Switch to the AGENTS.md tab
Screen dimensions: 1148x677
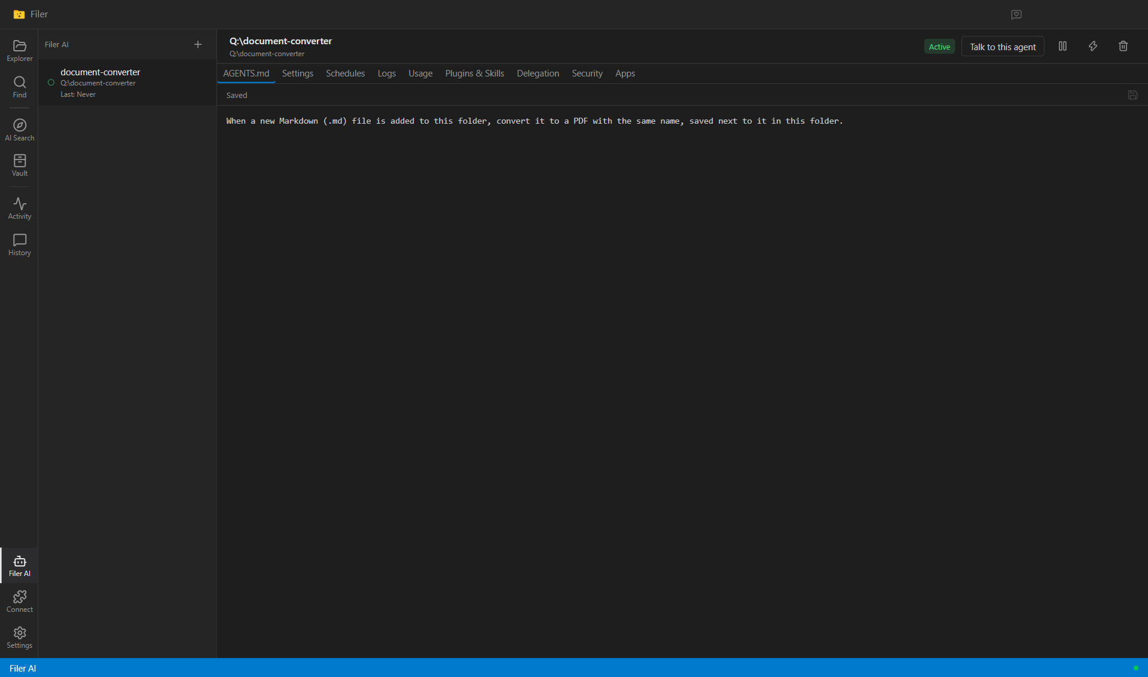[x=246, y=73]
